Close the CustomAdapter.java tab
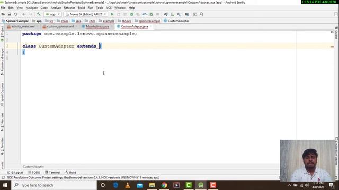The image size is (339, 190). 151,26
